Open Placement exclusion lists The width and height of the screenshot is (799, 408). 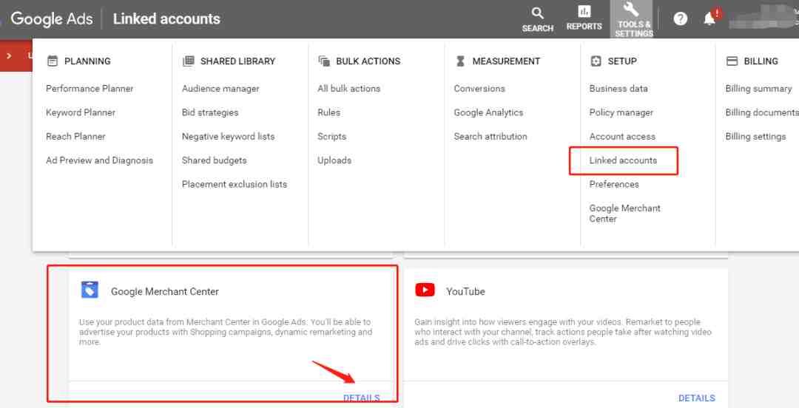pos(235,184)
